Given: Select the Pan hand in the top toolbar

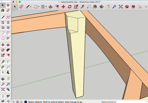Looking at the screenshot, I should (x=108, y=7).
